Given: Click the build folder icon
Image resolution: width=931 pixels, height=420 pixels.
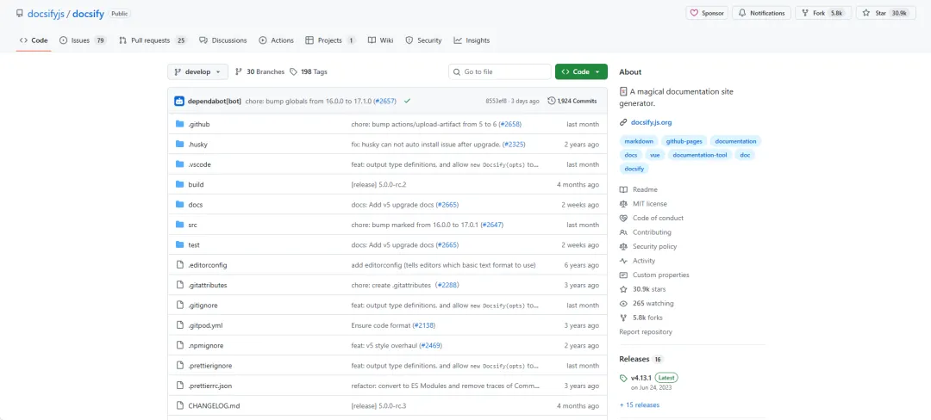Looking at the screenshot, I should (180, 185).
